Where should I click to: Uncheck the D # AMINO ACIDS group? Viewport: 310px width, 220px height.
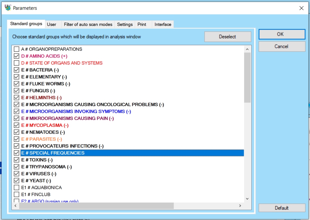[x=17, y=56]
